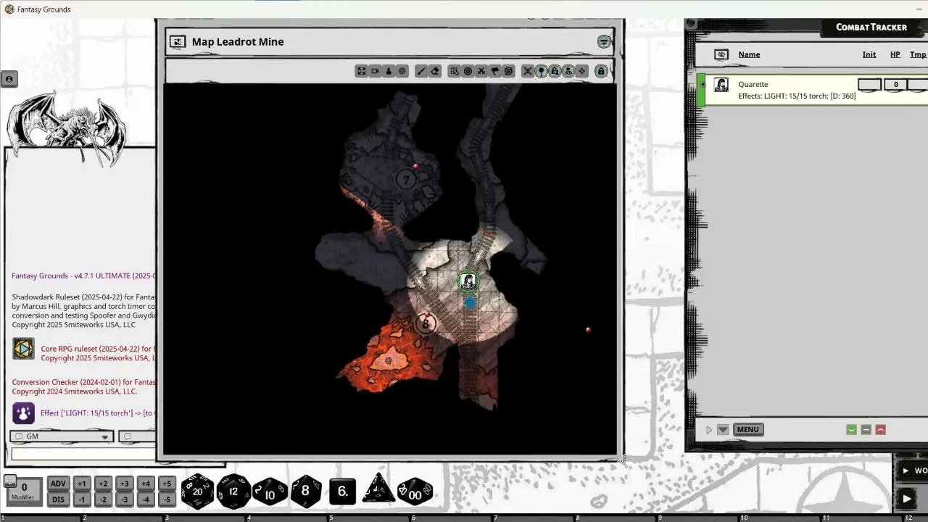Activate the target concentric circle tool
This screenshot has width=928, height=522.
coord(468,71)
